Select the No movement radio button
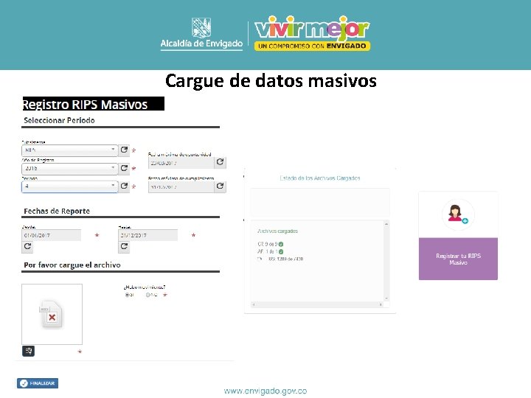Screen dimensions: 531x398 pyautogui.click(x=148, y=295)
